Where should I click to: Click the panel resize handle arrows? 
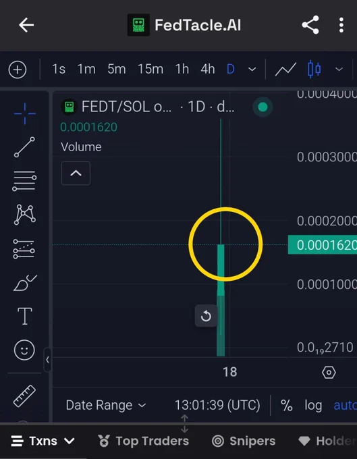coord(184,424)
